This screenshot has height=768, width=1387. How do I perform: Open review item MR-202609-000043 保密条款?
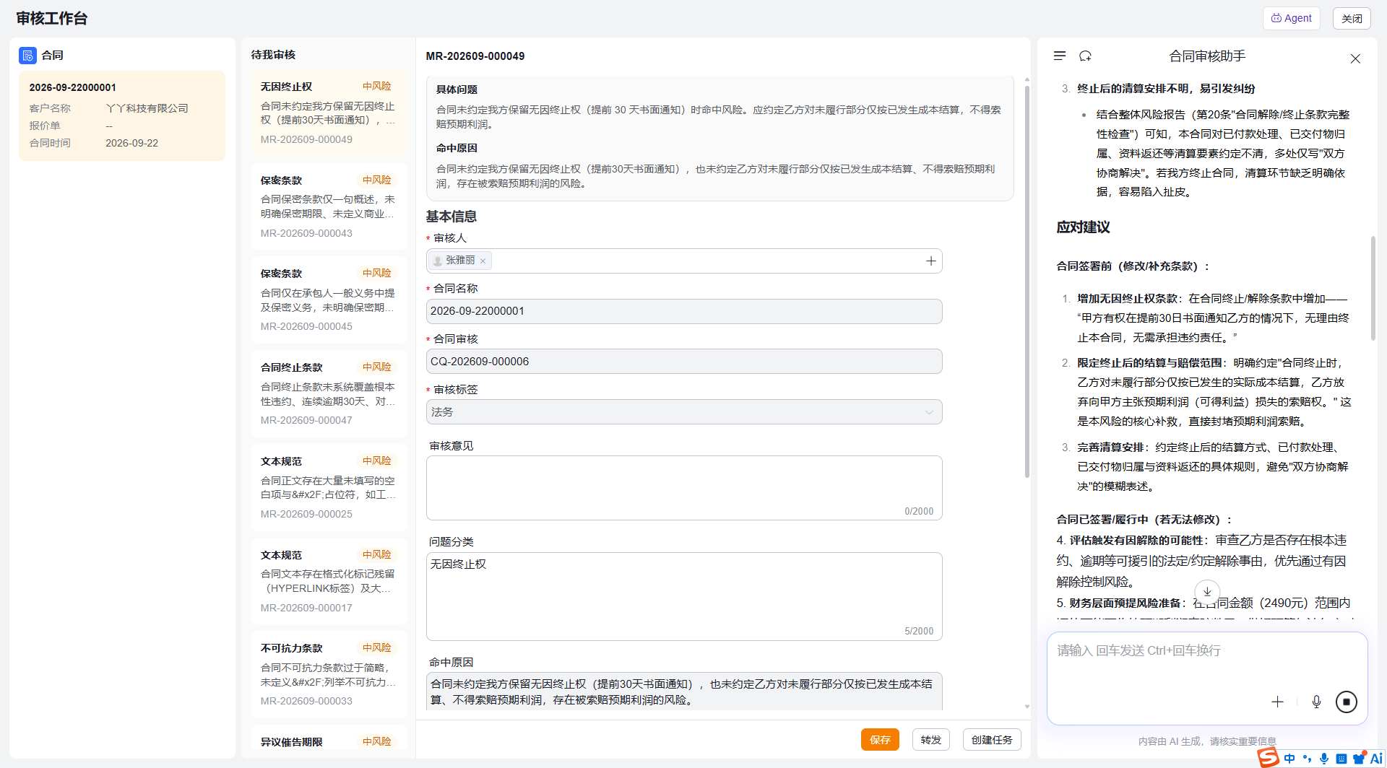pyautogui.click(x=329, y=206)
